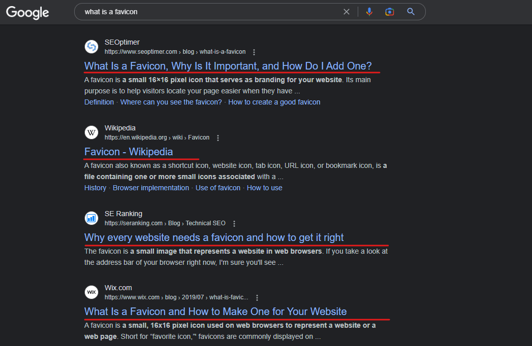Open the 'Favicon - Wikipedia' result
The height and width of the screenshot is (346, 532).
tap(129, 152)
